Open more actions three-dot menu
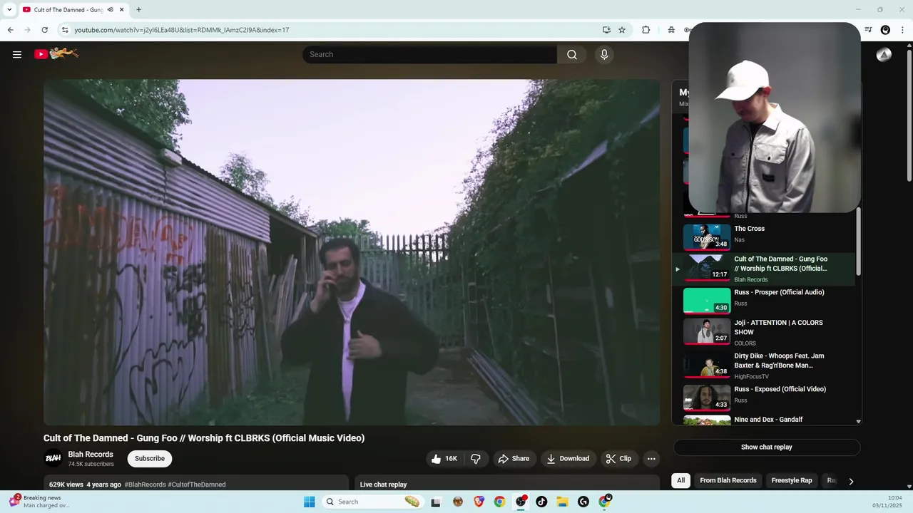The width and height of the screenshot is (913, 513). tap(651, 459)
